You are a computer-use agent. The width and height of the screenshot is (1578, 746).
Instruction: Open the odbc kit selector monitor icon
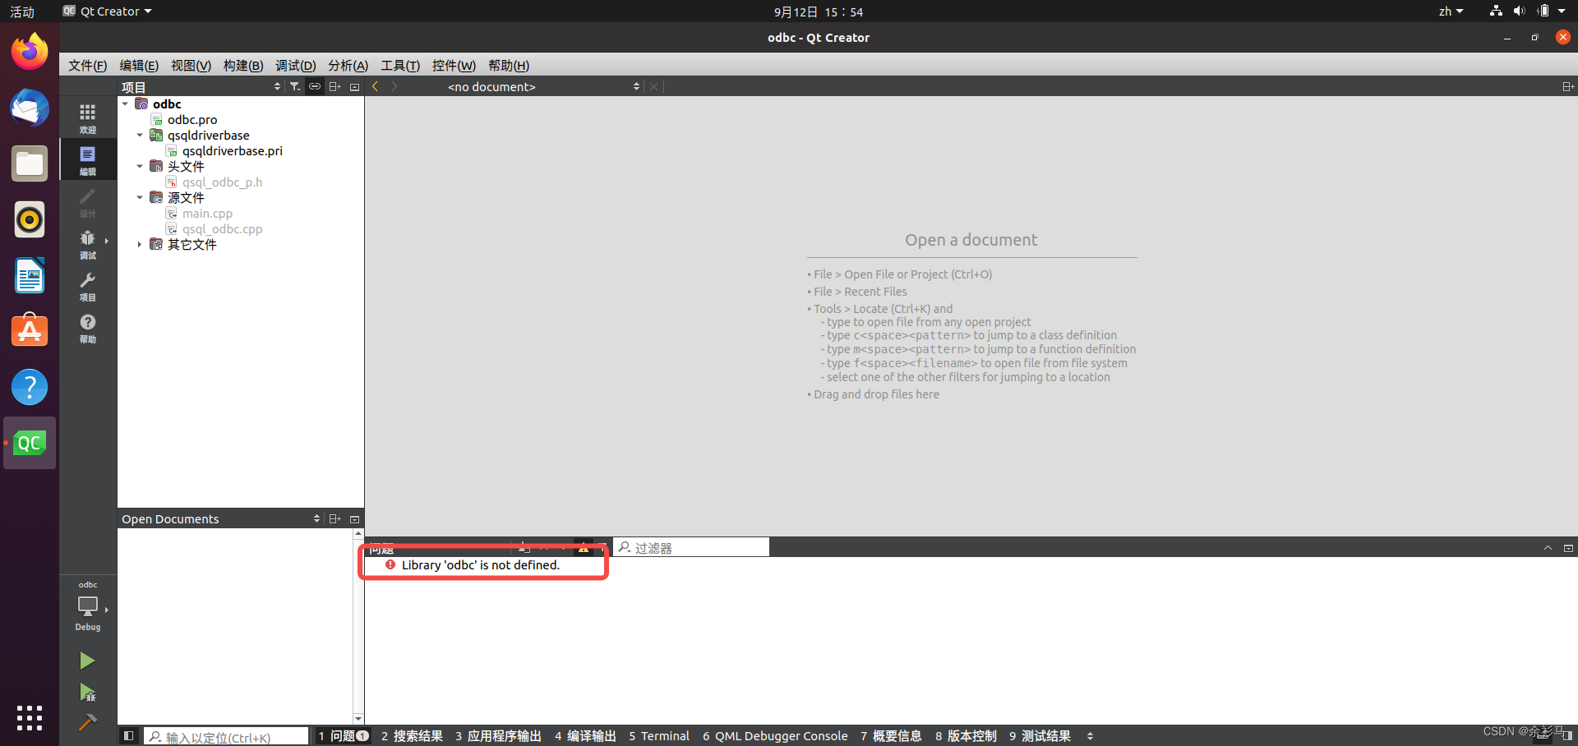88,606
